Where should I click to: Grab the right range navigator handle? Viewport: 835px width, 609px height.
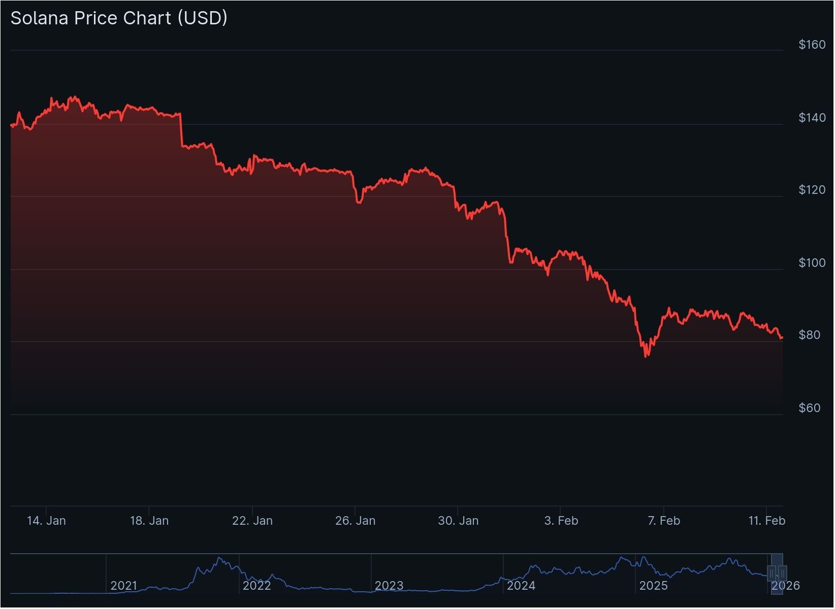point(783,573)
